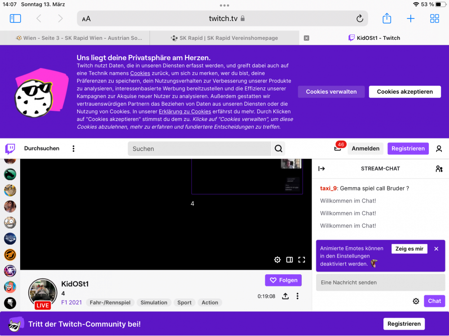Open the F1 2021 game category
The image size is (449, 336).
71,302
